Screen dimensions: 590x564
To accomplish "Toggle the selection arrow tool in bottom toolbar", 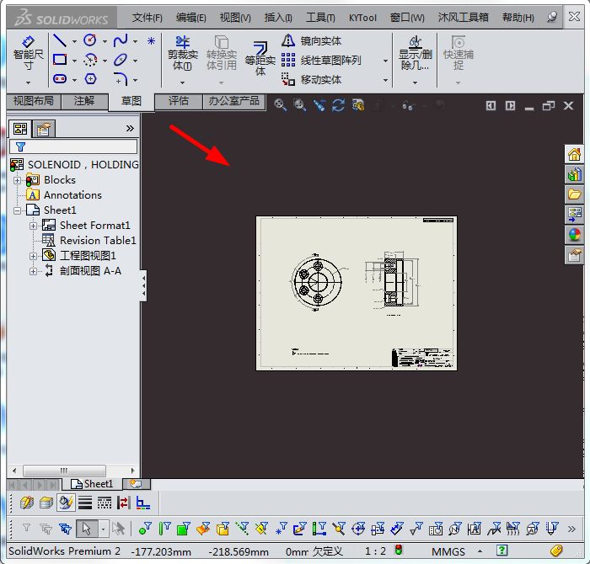I will pyautogui.click(x=85, y=529).
